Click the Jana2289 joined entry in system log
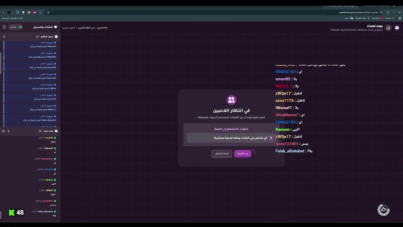This screenshot has height=227, width=403. 30,66
